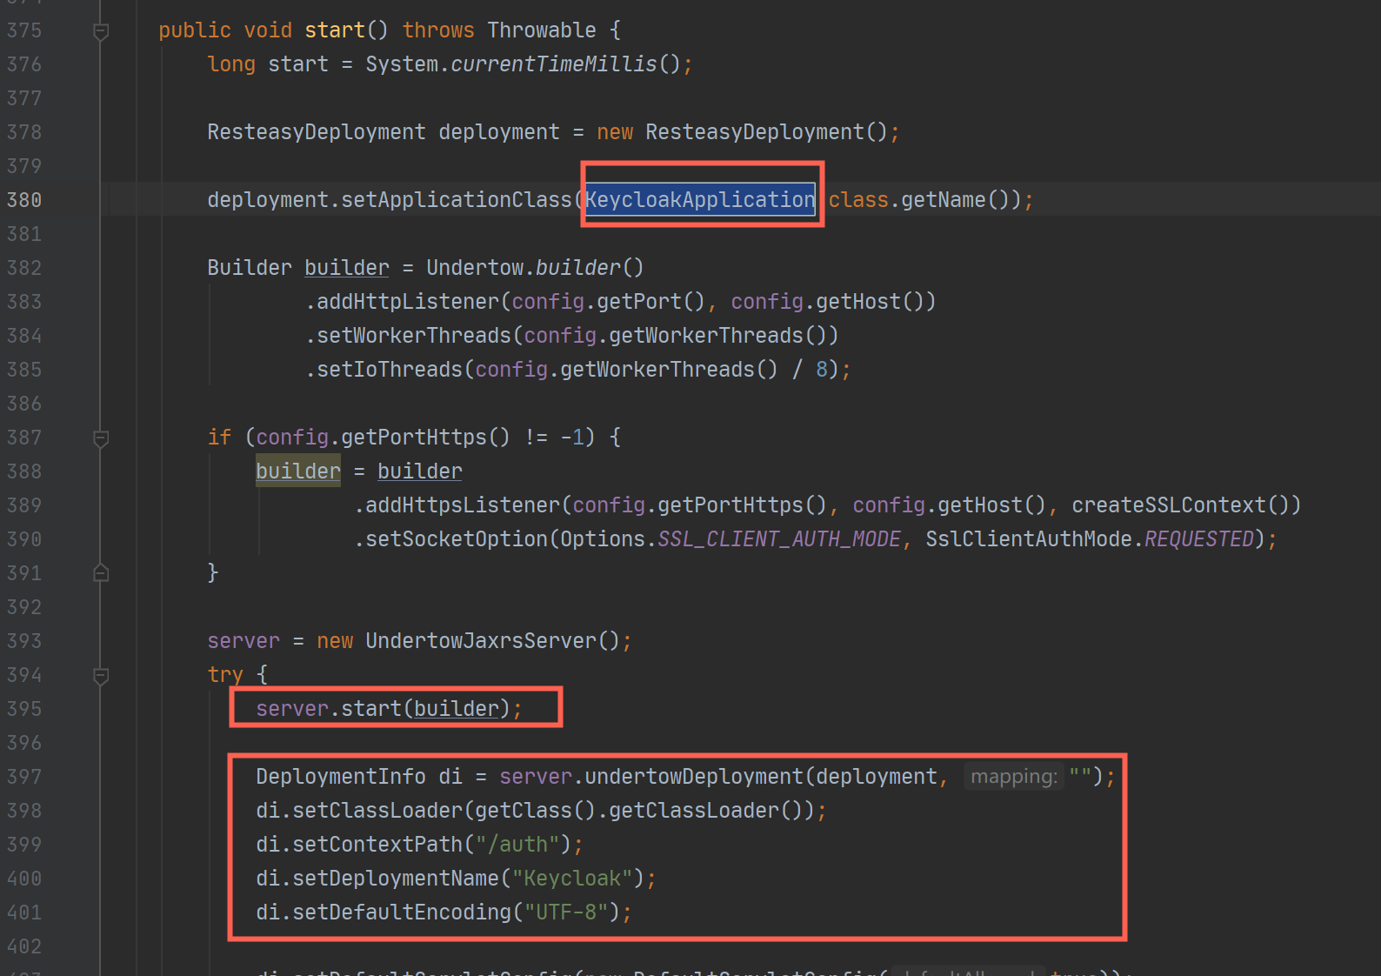This screenshot has height=976, width=1381.
Task: Click the selected KeycloakApplication class name
Action: (x=700, y=200)
